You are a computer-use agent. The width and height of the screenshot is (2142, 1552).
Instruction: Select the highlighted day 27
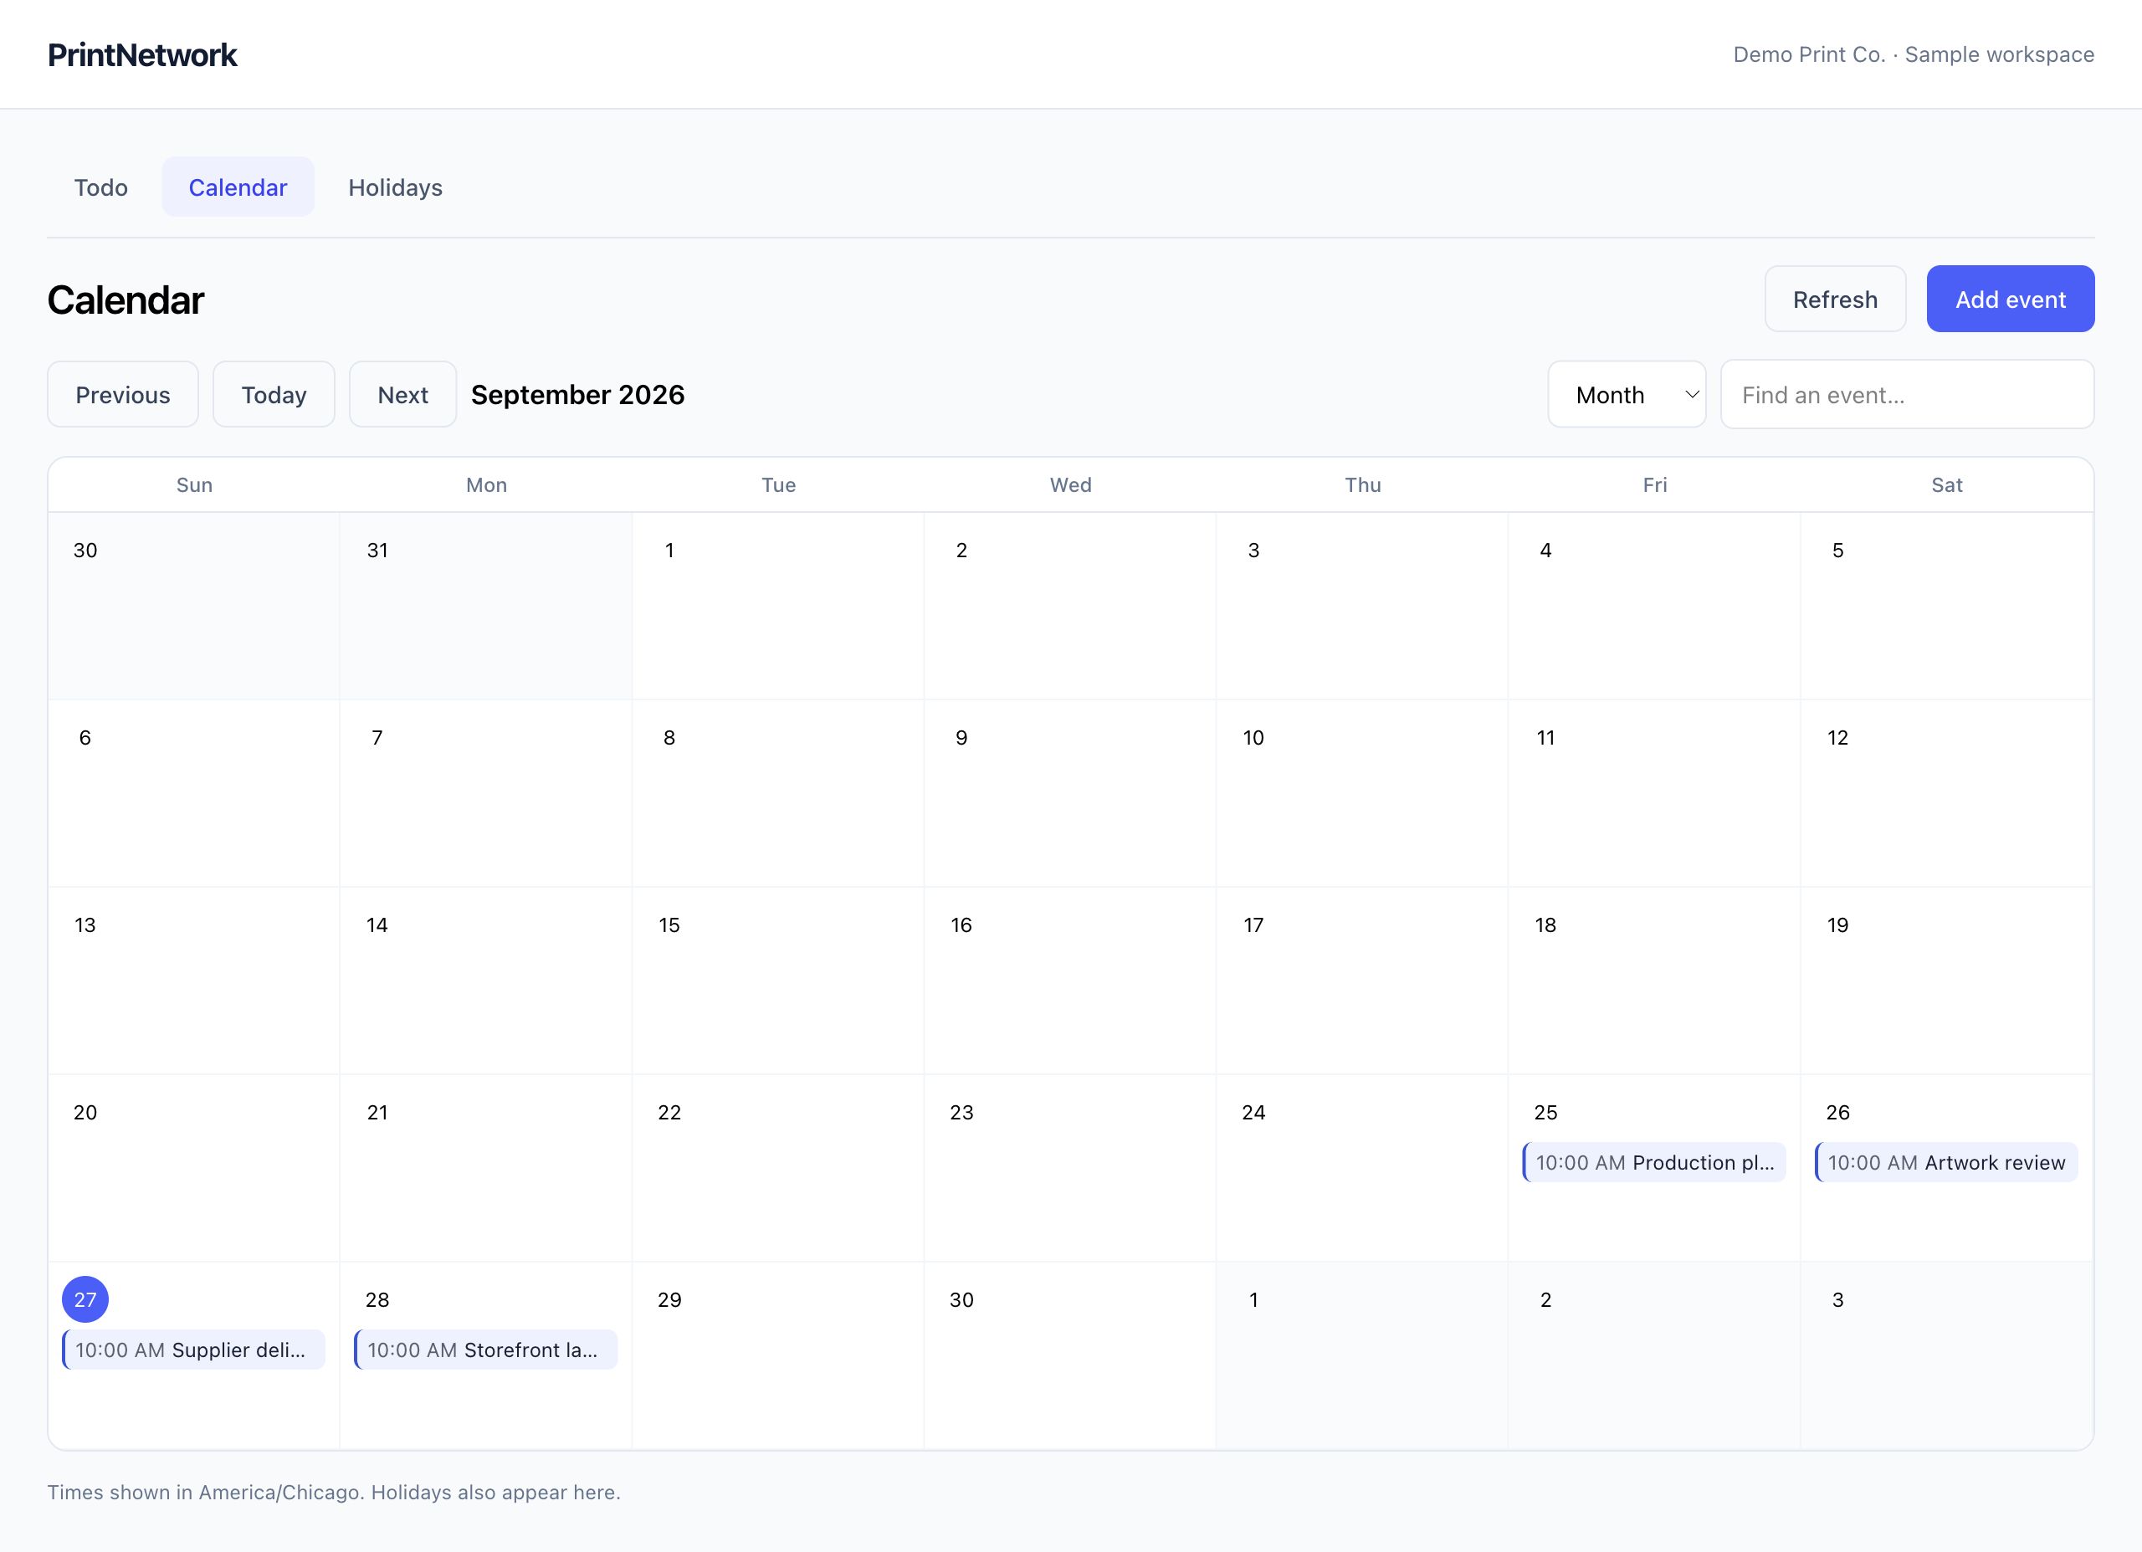[x=85, y=1300]
